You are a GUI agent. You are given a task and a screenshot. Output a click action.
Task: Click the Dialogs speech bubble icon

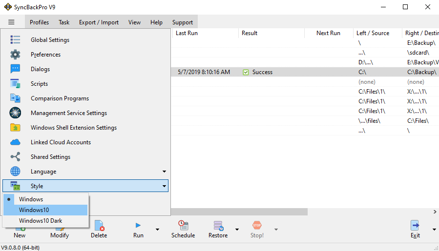[15, 69]
